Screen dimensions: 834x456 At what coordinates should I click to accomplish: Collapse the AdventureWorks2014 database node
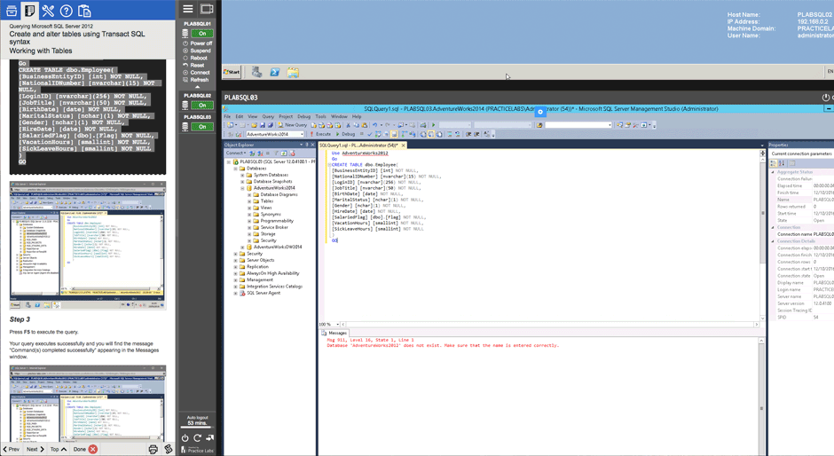click(242, 188)
